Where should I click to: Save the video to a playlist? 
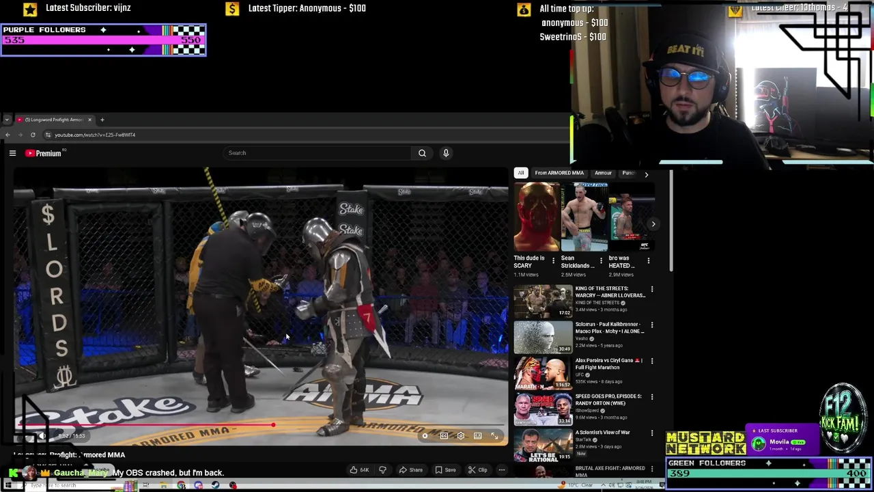tap(445, 470)
